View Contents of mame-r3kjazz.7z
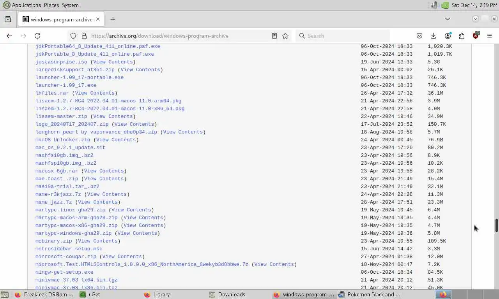 pyautogui.click(x=107, y=194)
